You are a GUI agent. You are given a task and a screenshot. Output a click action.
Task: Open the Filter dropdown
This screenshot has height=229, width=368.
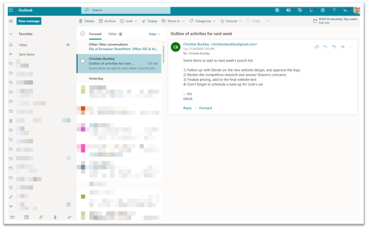154,34
